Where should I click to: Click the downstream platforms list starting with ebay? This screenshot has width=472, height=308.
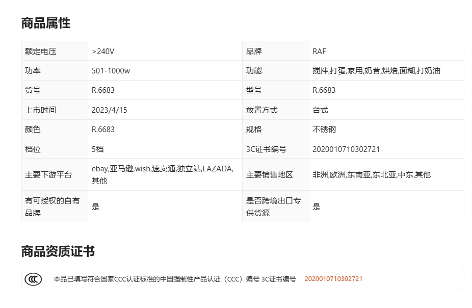tap(162, 174)
